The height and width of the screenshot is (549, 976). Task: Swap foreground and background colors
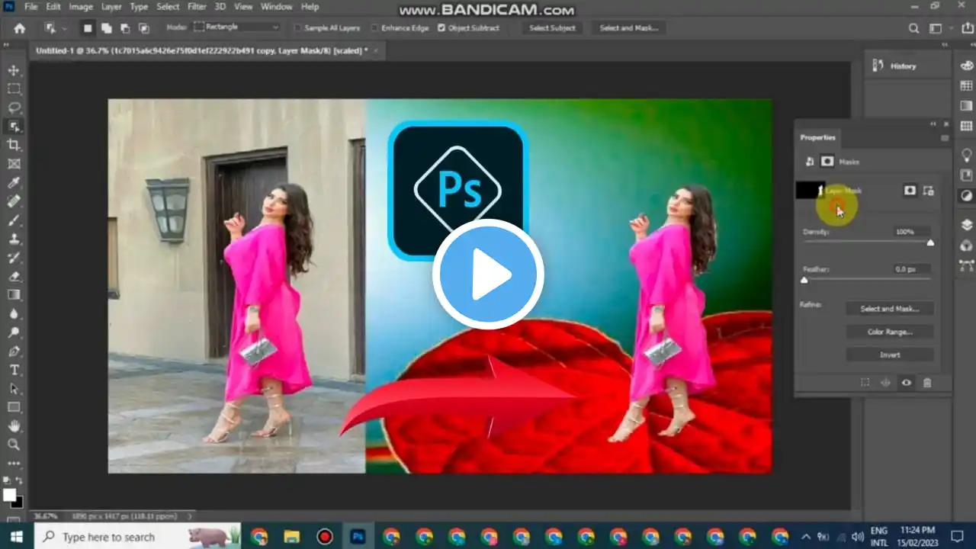pyautogui.click(x=21, y=480)
